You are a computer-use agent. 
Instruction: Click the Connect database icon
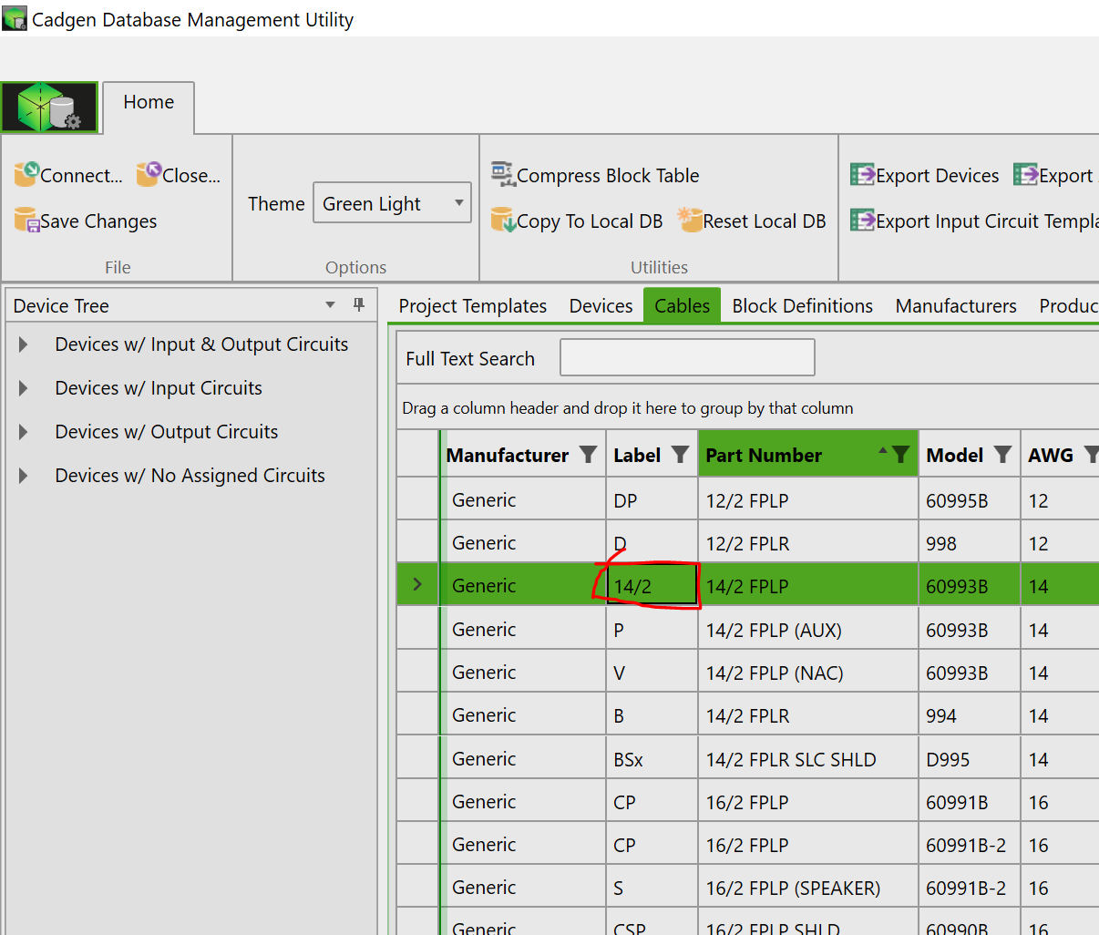(26, 174)
